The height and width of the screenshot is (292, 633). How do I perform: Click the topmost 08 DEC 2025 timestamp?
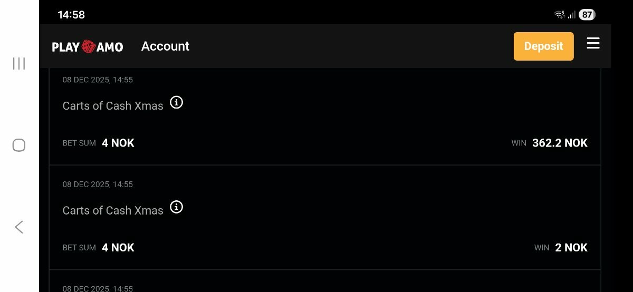coord(98,80)
